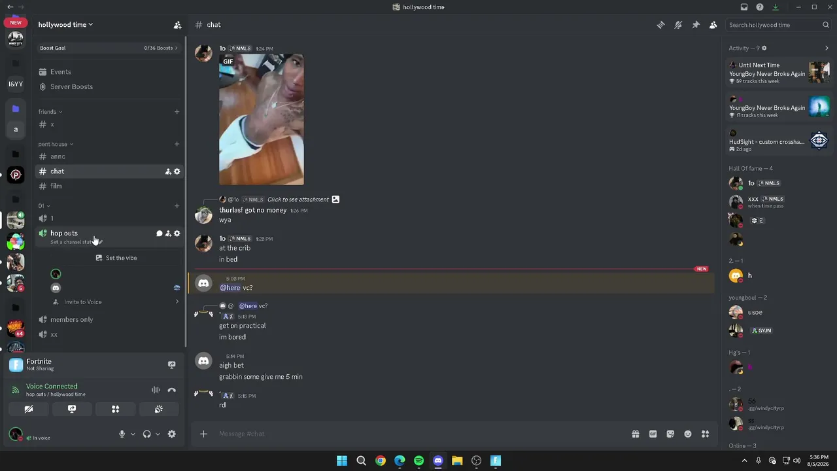The height and width of the screenshot is (471, 837).
Task: Open the Windows Start menu
Action: [342, 461]
